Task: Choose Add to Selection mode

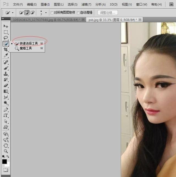Action: click(x=27, y=12)
